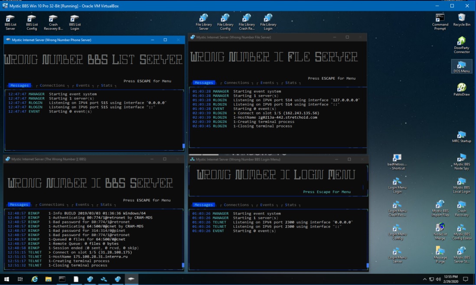The image size is (476, 285).
Task: Open the Crash Recovery B... shortcut at top left
Action: (53, 23)
